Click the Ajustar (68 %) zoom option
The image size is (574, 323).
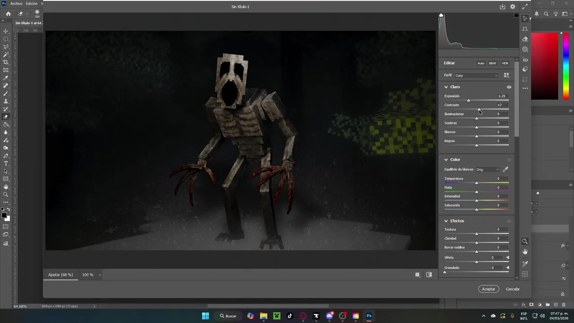pyautogui.click(x=61, y=275)
